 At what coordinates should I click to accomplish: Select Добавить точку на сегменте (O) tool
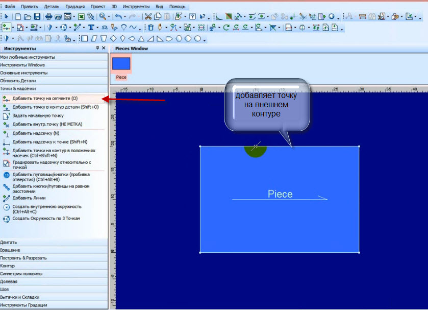coord(53,99)
